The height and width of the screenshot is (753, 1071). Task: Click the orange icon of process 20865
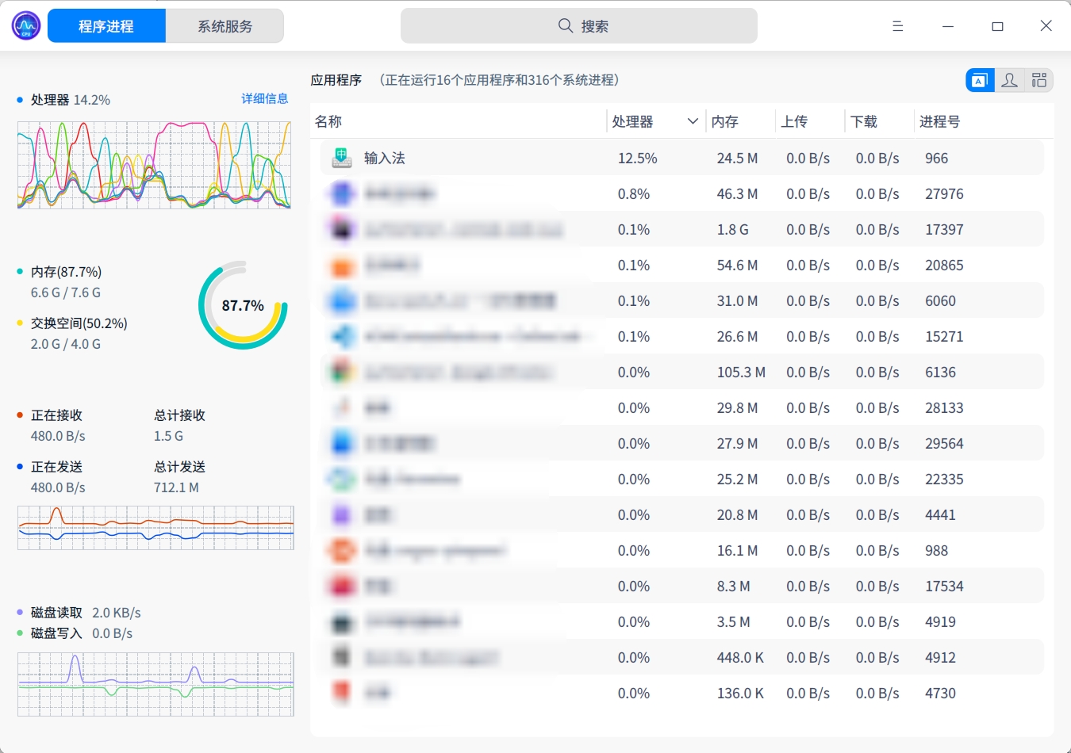pos(342,266)
